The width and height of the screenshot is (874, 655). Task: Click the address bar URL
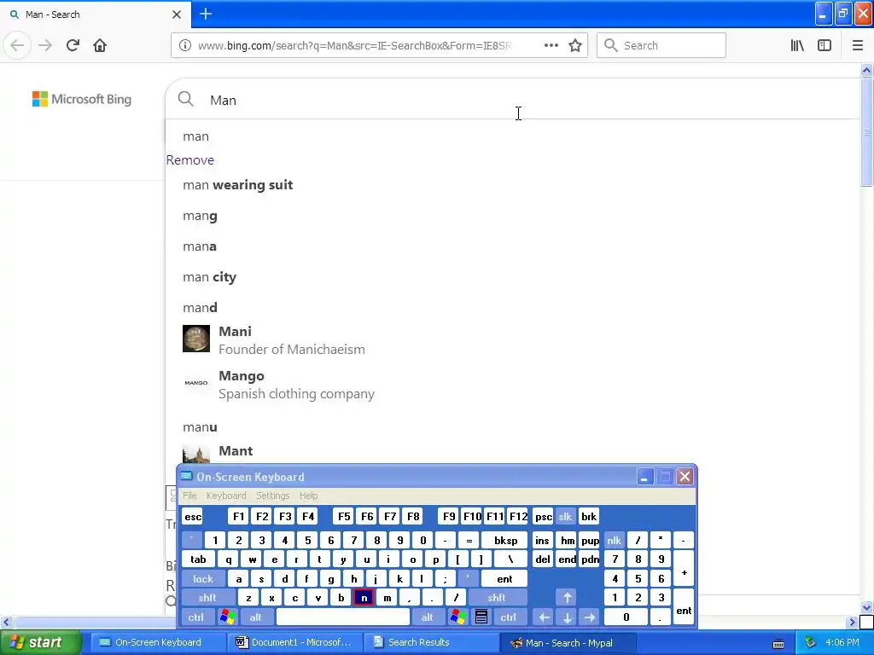pos(354,45)
